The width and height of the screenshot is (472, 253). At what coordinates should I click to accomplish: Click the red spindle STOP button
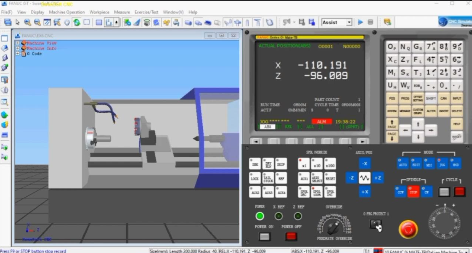(x=413, y=192)
